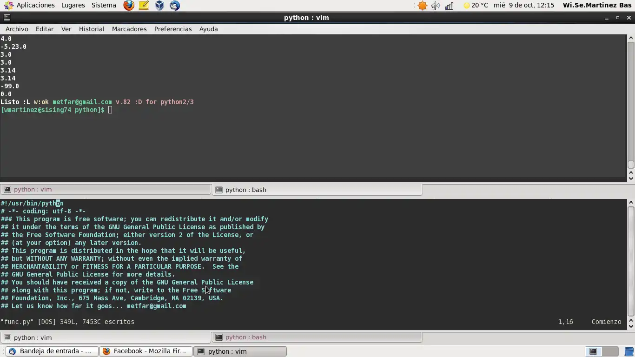Close the 'python : vim' window
The width and height of the screenshot is (635, 357).
(629, 18)
